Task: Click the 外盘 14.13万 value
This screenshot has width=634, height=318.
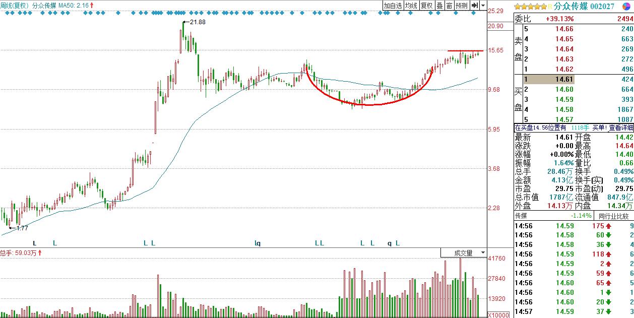Action: click(560, 206)
